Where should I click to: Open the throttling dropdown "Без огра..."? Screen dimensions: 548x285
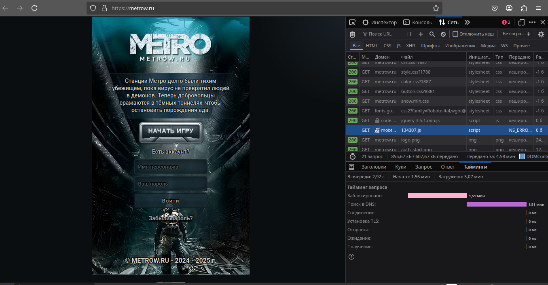click(516, 34)
